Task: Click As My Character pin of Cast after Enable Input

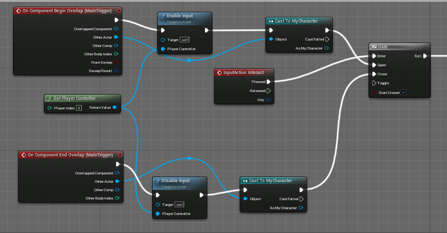Action: click(327, 48)
